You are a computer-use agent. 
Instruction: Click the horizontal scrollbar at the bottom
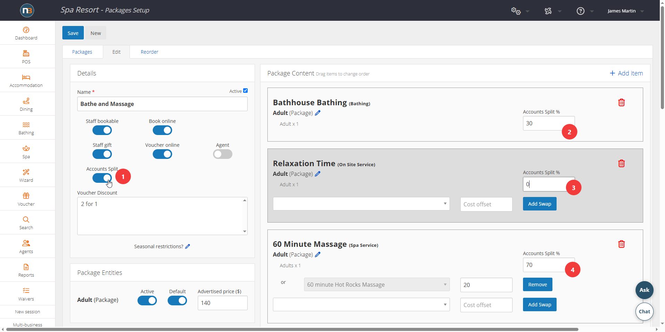pyautogui.click(x=293, y=329)
